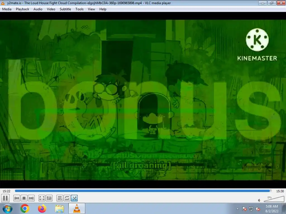Jump to previous media track
This screenshot has width=286, height=214.
click(17, 198)
